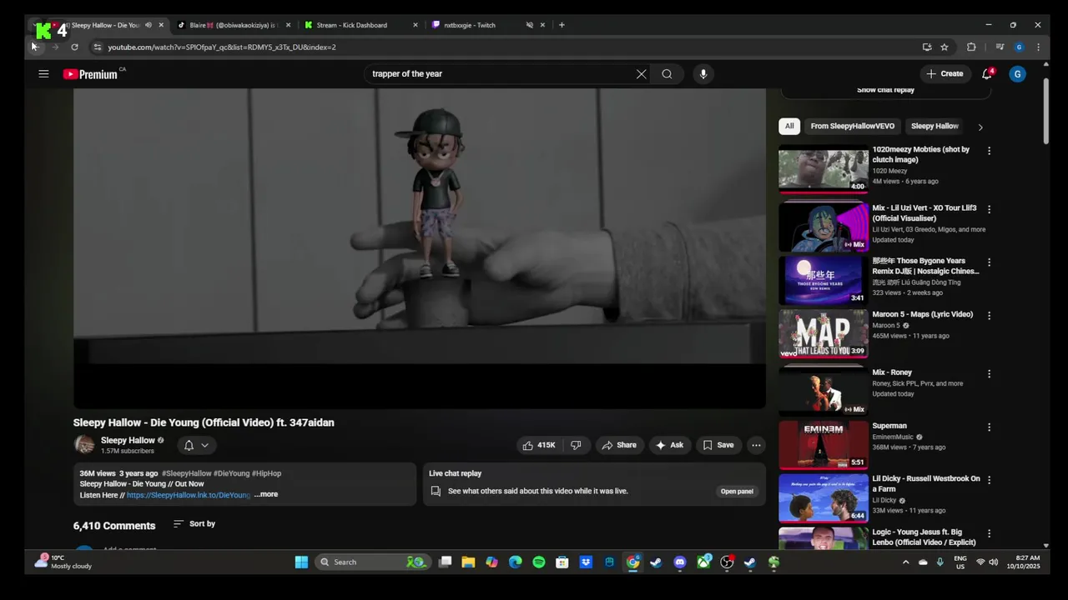
Task: Open Chrome media controls icon
Action: [x=1000, y=47]
